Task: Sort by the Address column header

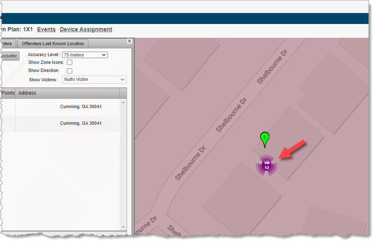Action: point(68,93)
